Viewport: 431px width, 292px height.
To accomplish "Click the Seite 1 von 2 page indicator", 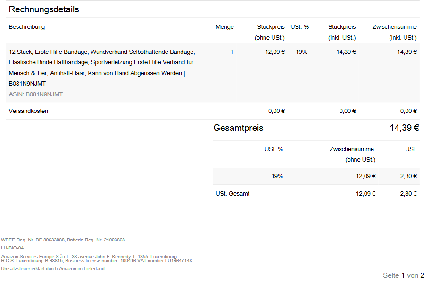I will [403, 275].
